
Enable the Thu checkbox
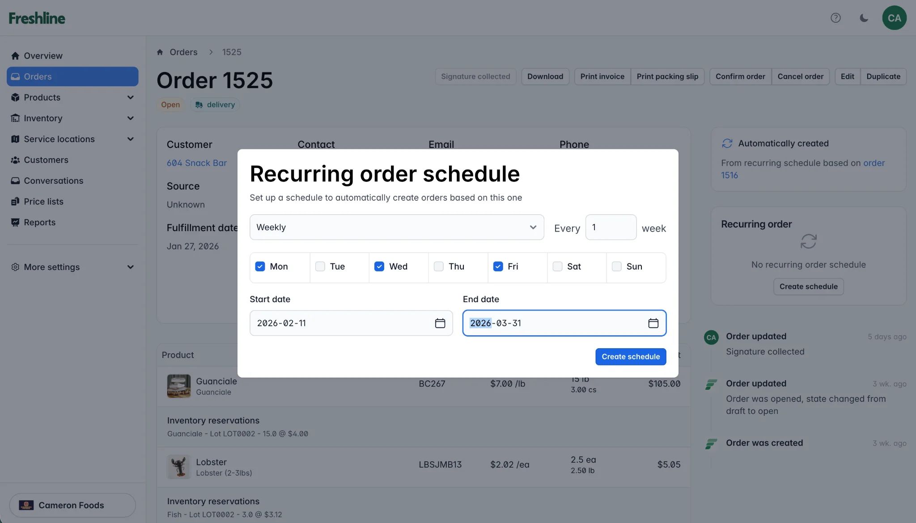(438, 266)
